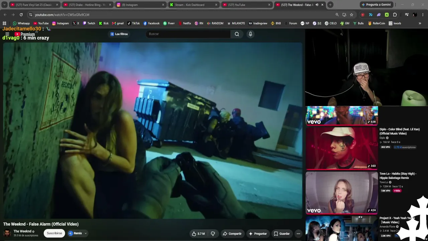Open the gmail bookmark
This screenshot has width=428, height=241.
(118, 23)
